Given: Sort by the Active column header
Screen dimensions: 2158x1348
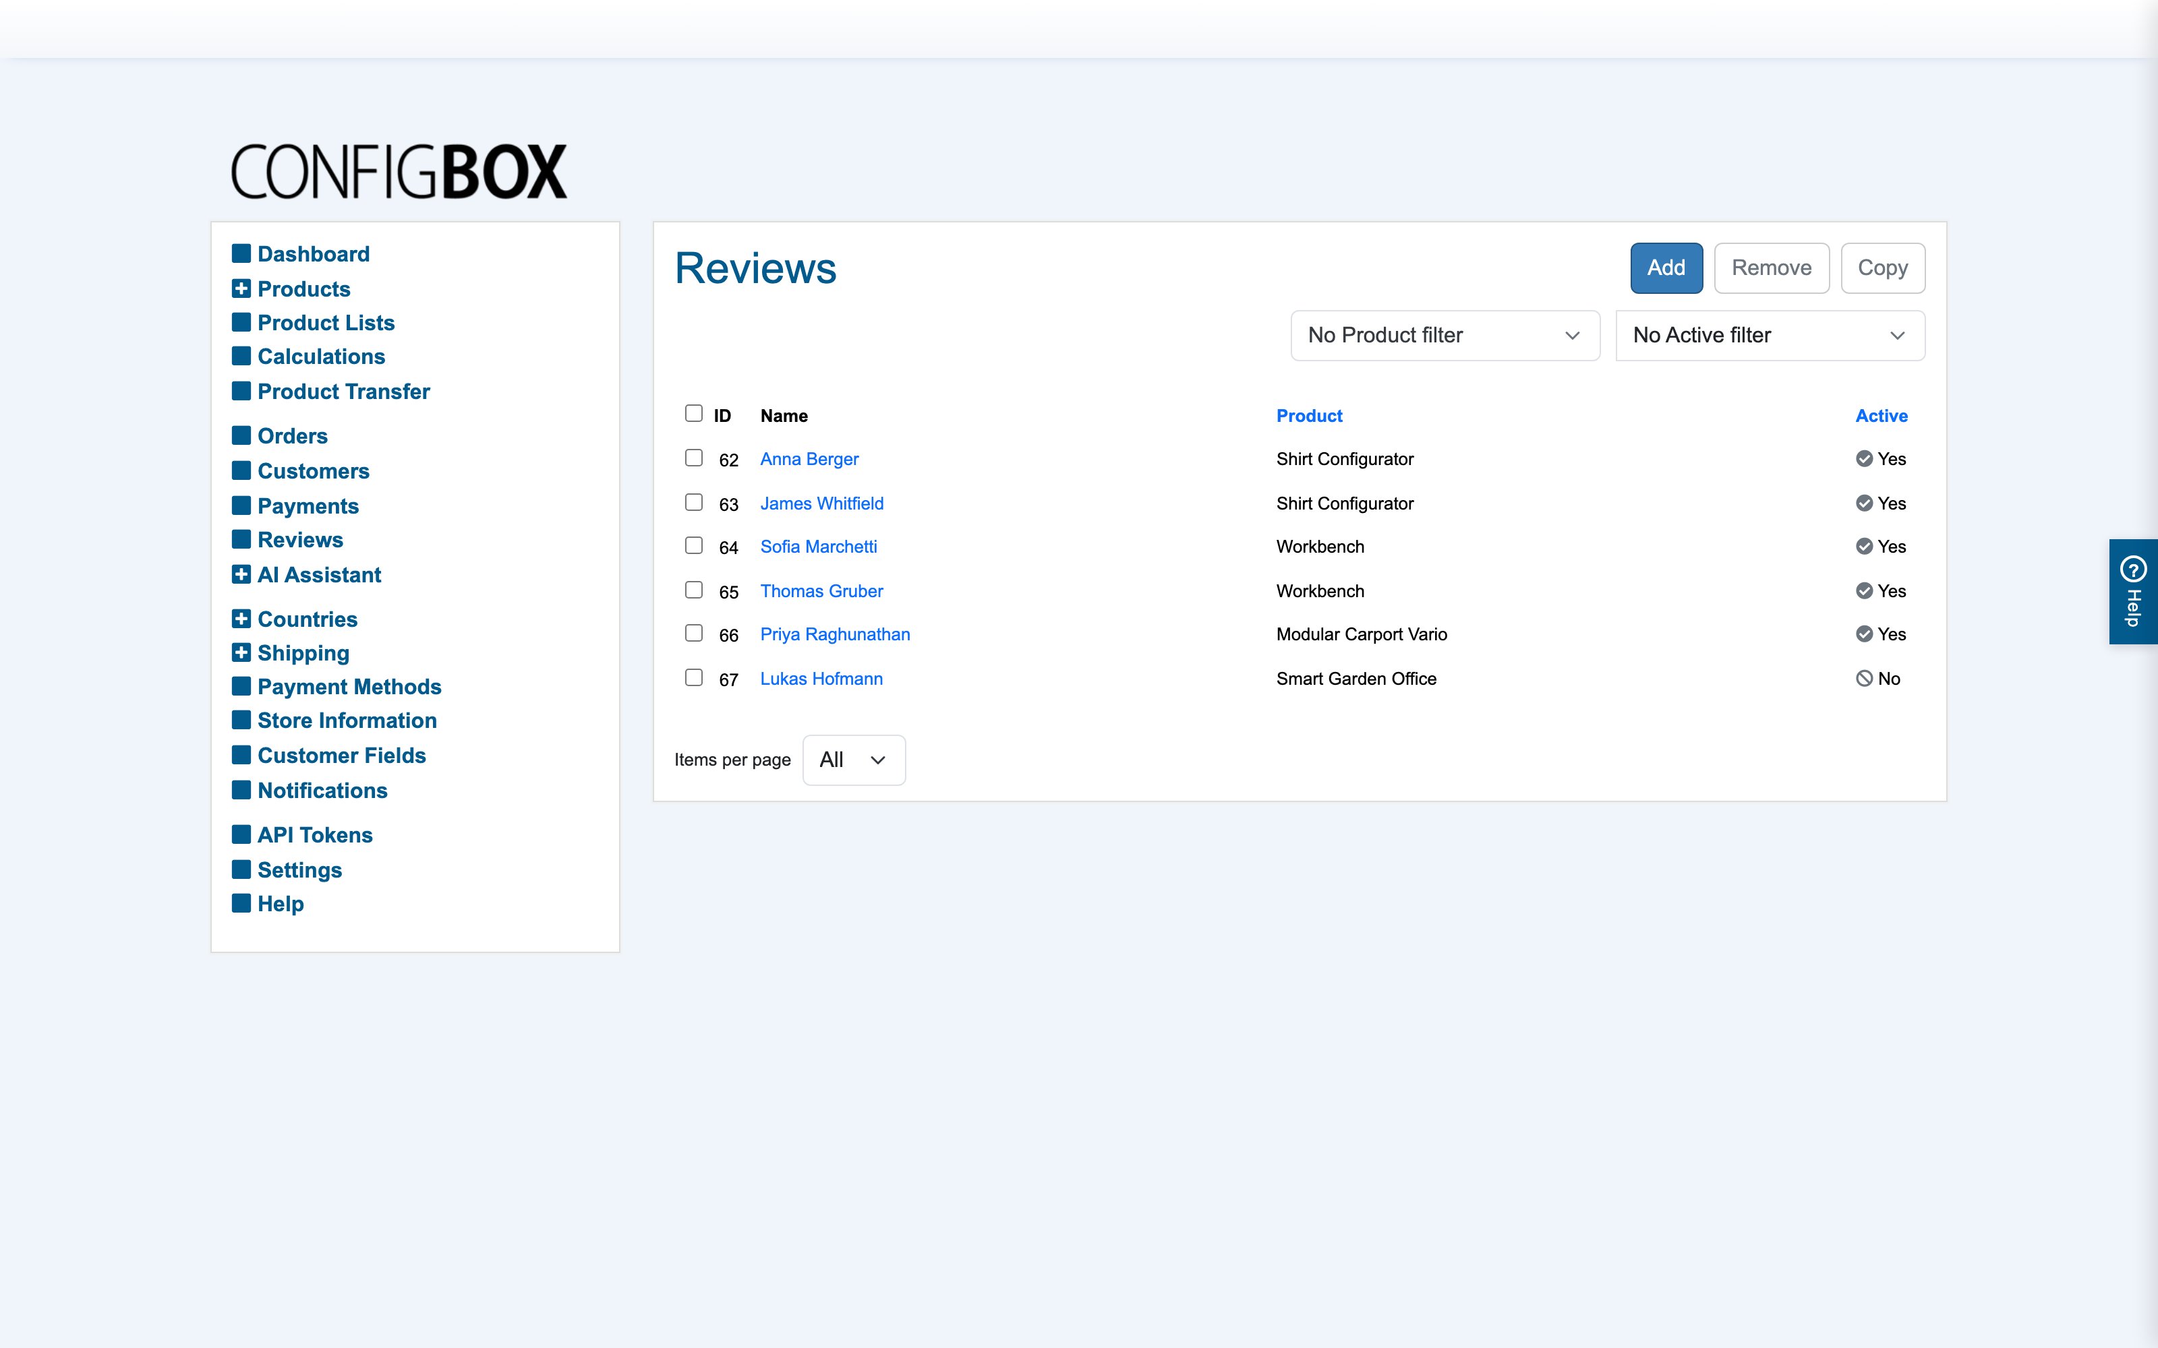Looking at the screenshot, I should coord(1882,415).
